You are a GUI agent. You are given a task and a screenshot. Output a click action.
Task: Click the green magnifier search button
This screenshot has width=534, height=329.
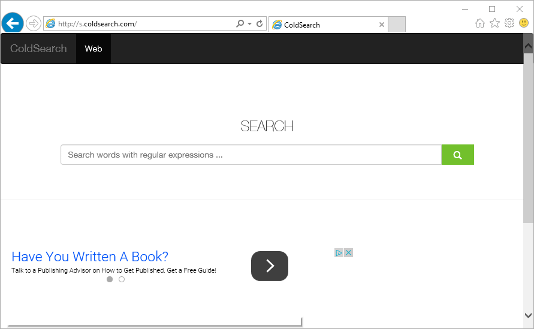click(457, 155)
